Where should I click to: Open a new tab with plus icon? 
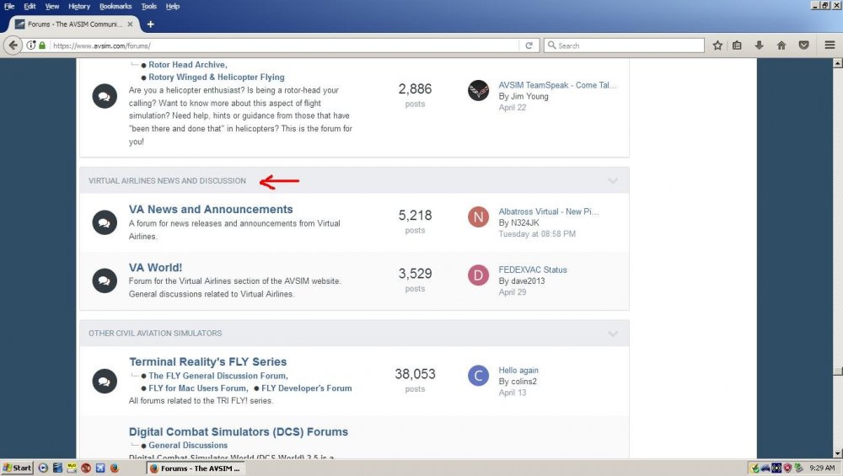(151, 24)
